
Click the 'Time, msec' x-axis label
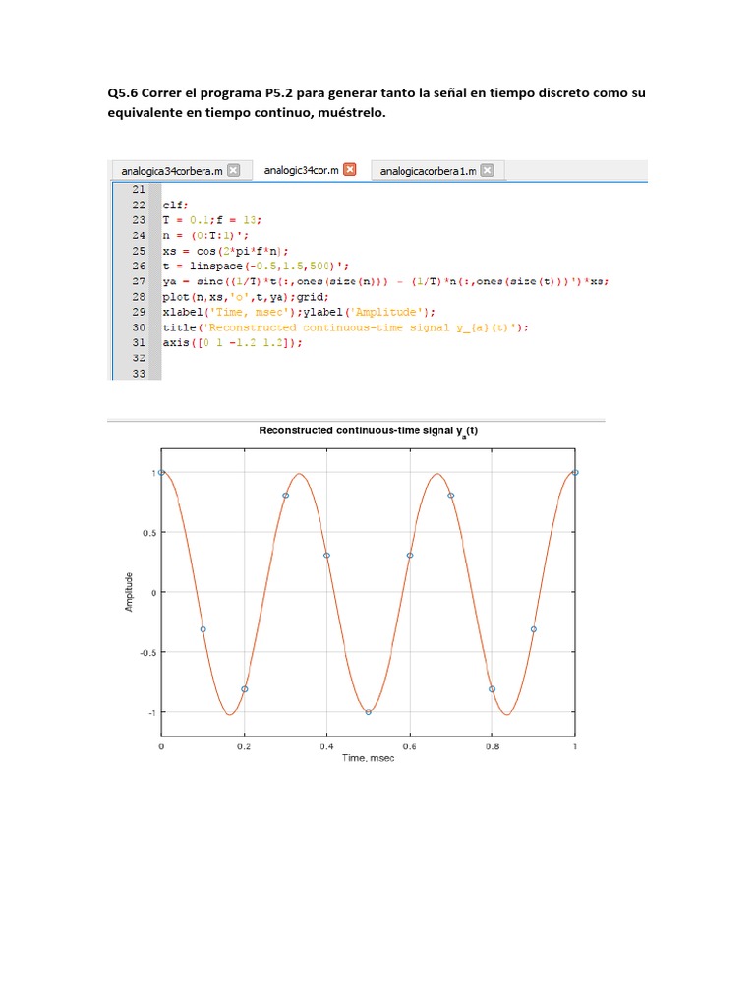(368, 759)
